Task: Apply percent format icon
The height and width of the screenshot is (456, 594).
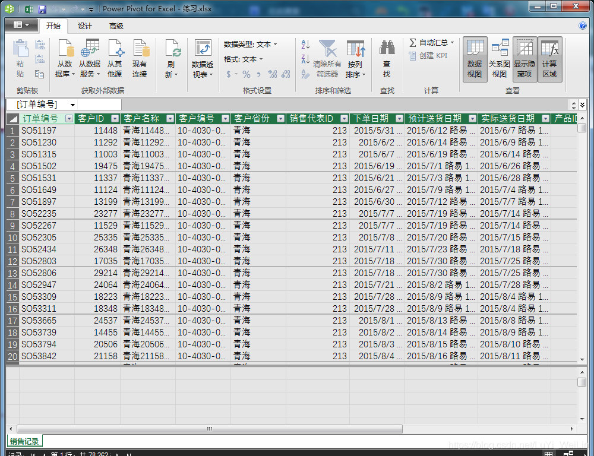Action: coord(247,74)
